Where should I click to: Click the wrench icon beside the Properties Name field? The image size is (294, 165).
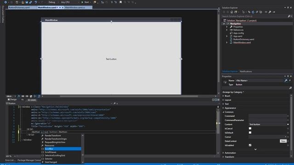pyautogui.click(x=286, y=81)
